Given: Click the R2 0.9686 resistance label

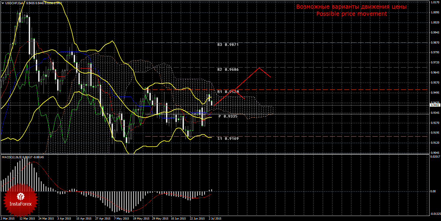Looking at the screenshot, I should coord(228,69).
